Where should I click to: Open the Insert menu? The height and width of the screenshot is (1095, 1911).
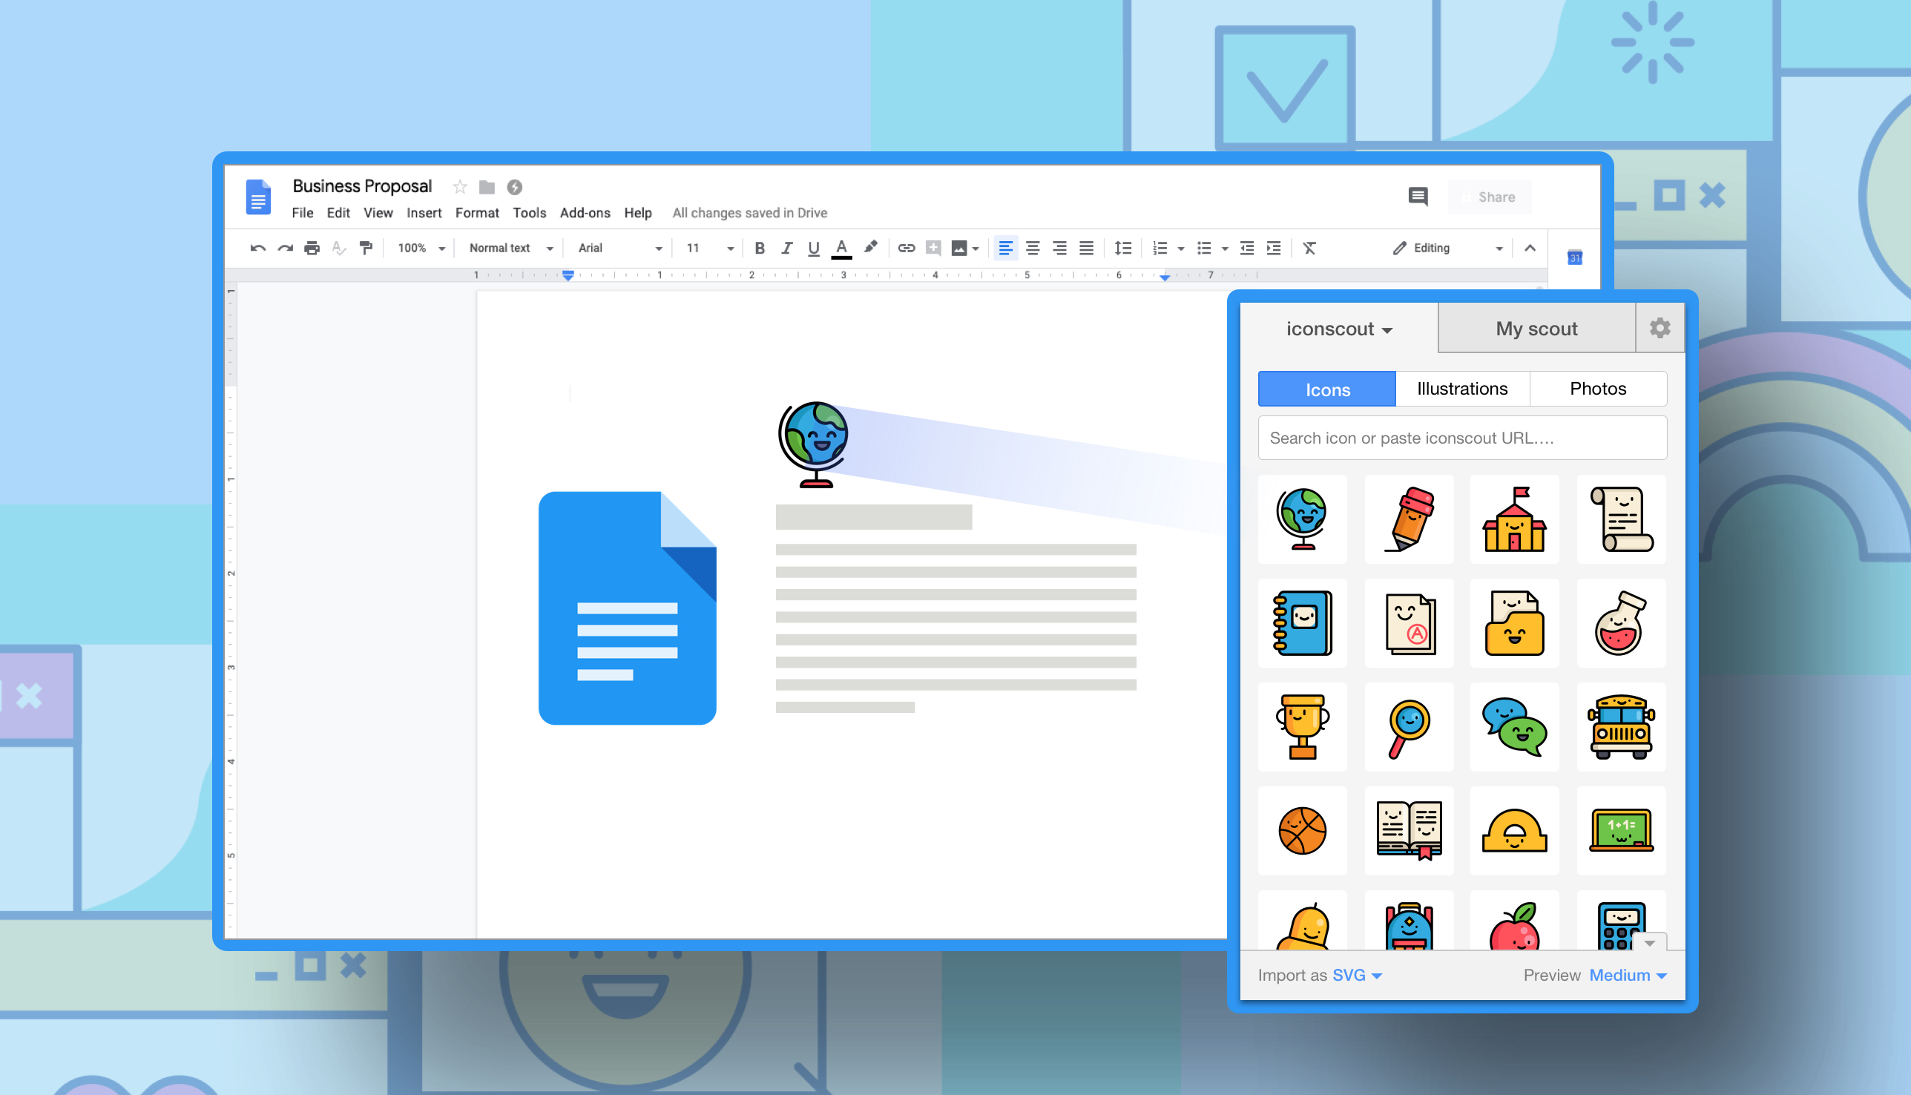pos(423,211)
